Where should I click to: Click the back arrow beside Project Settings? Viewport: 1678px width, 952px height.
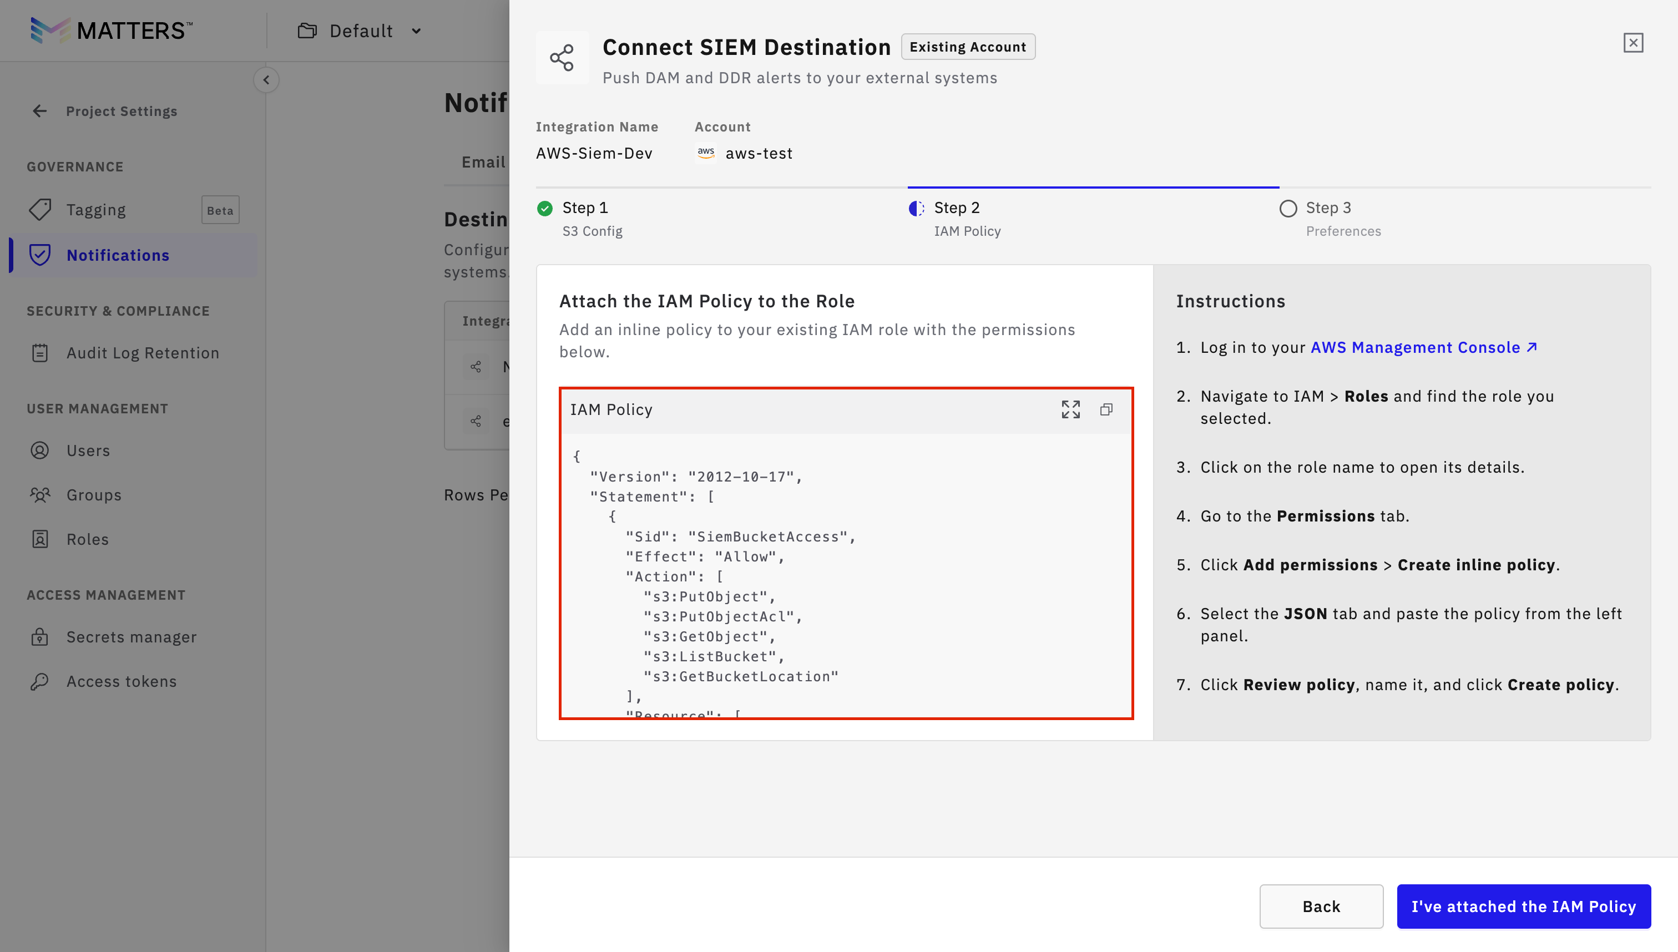click(40, 111)
